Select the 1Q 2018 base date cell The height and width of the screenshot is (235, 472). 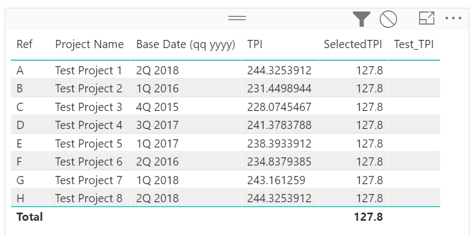[158, 180]
